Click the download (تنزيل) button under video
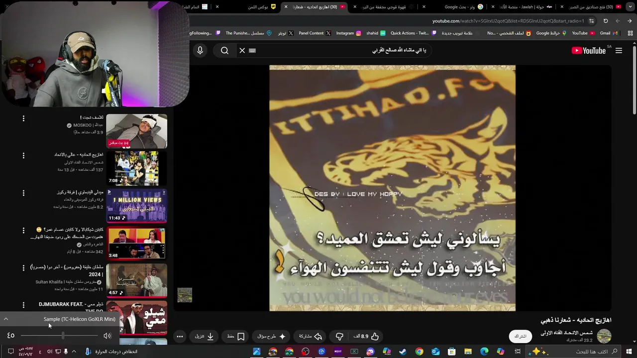 click(x=204, y=337)
